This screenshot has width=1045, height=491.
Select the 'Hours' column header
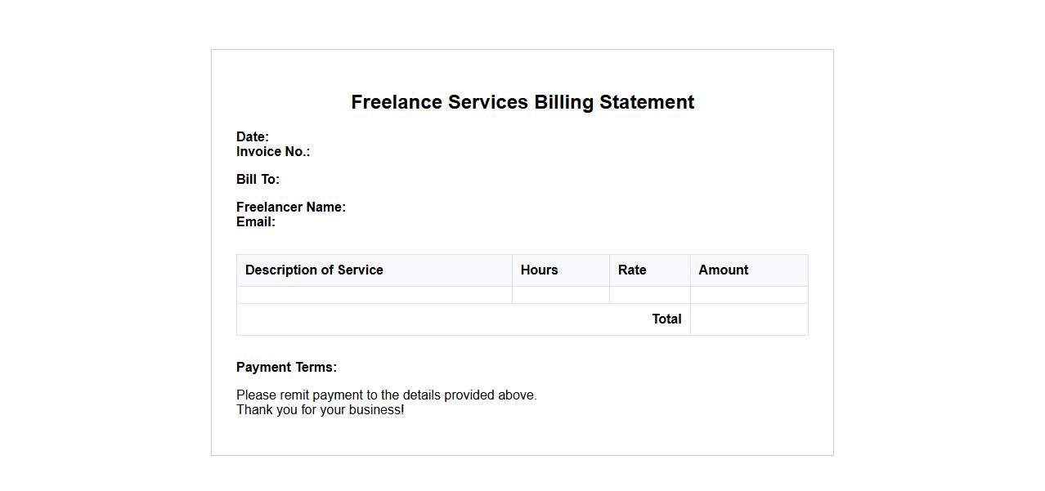[539, 270]
